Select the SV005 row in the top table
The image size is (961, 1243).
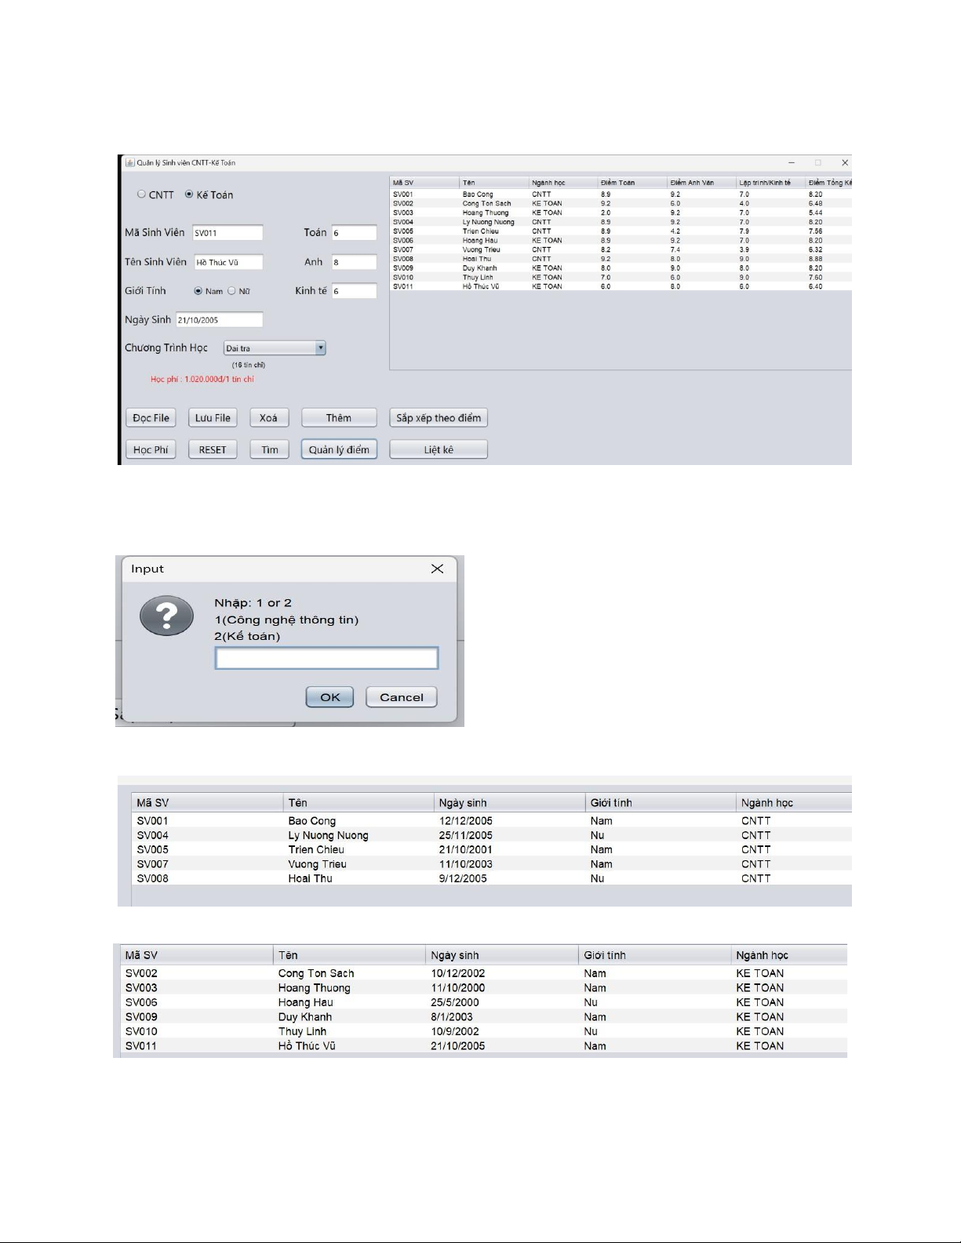pos(486,231)
